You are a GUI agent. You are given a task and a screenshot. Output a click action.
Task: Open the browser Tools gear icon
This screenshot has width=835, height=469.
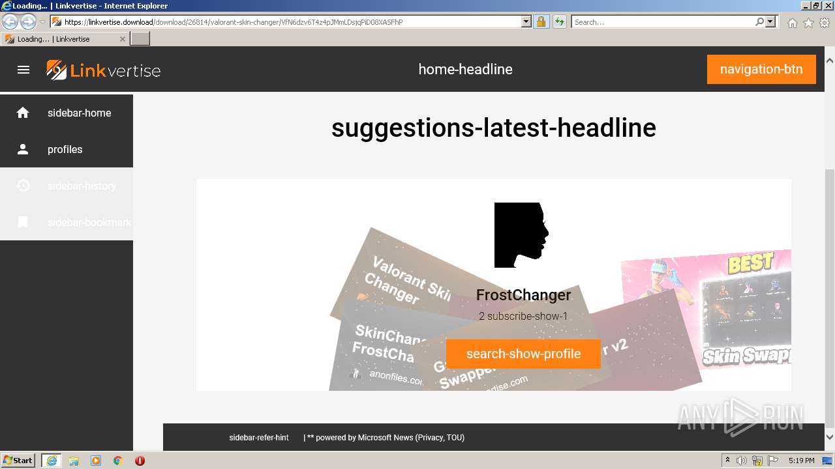pyautogui.click(x=825, y=23)
